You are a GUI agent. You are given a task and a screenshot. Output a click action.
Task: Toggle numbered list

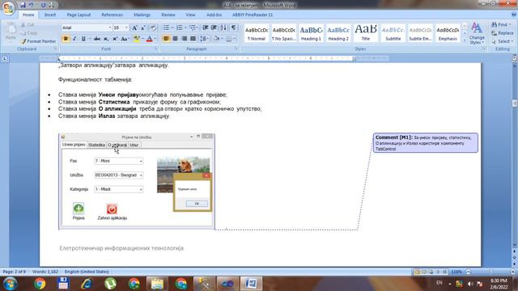[179, 27]
